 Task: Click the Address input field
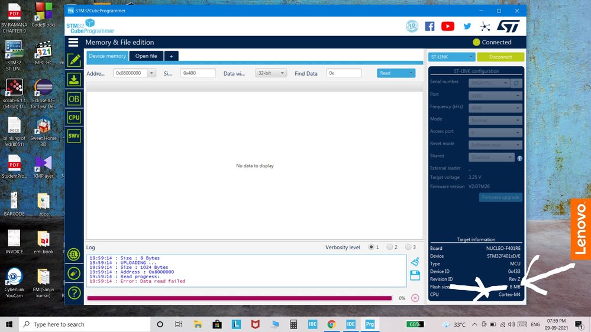point(130,73)
